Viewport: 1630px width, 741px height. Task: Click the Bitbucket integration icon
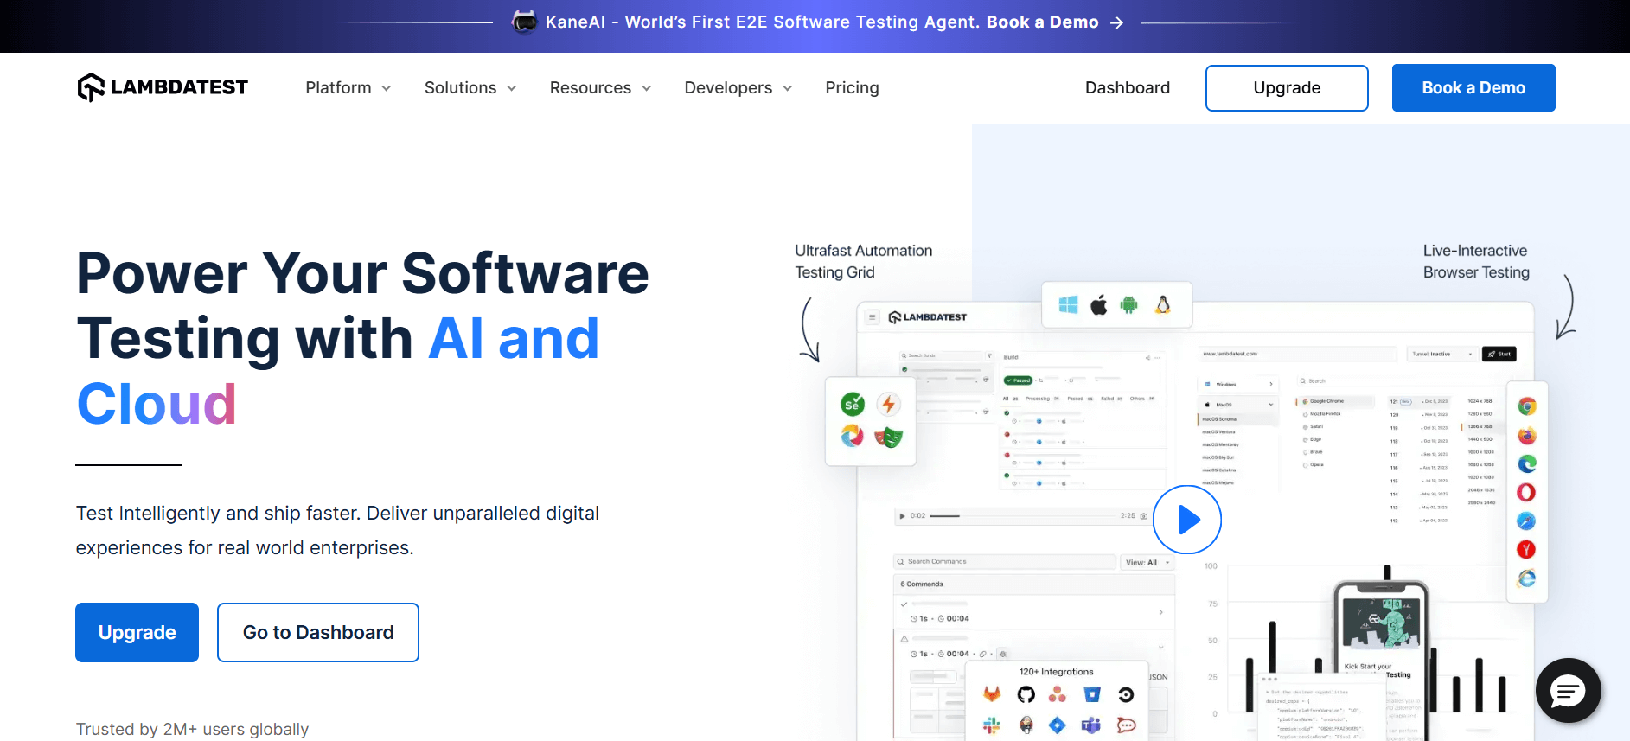pos(1092,694)
